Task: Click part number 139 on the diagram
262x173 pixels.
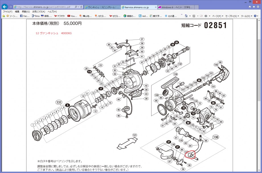Action: (x=175, y=74)
